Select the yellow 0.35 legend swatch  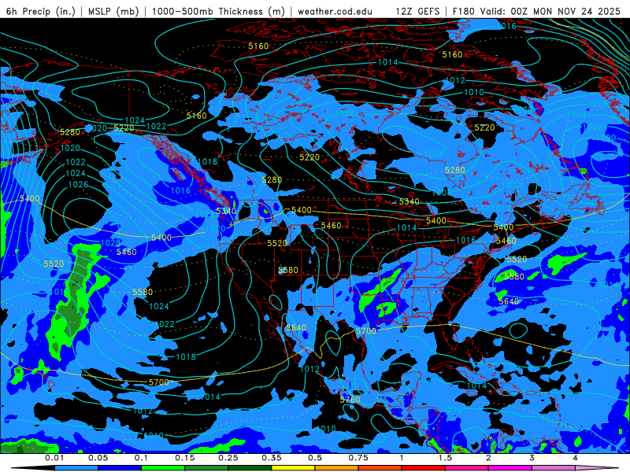293,468
